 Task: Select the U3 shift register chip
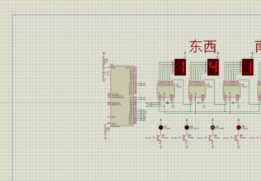197,90
